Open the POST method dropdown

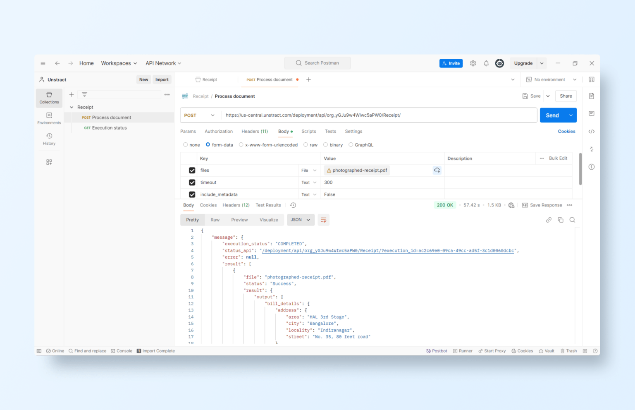[x=200, y=115]
